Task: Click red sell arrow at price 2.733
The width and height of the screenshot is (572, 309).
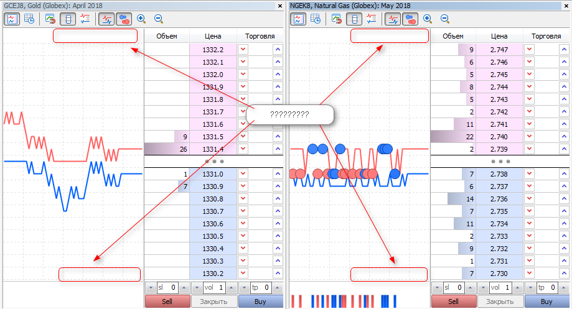Action: pos(529,236)
